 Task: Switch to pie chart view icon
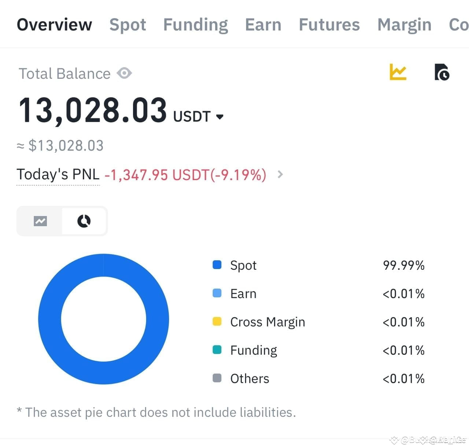point(84,221)
